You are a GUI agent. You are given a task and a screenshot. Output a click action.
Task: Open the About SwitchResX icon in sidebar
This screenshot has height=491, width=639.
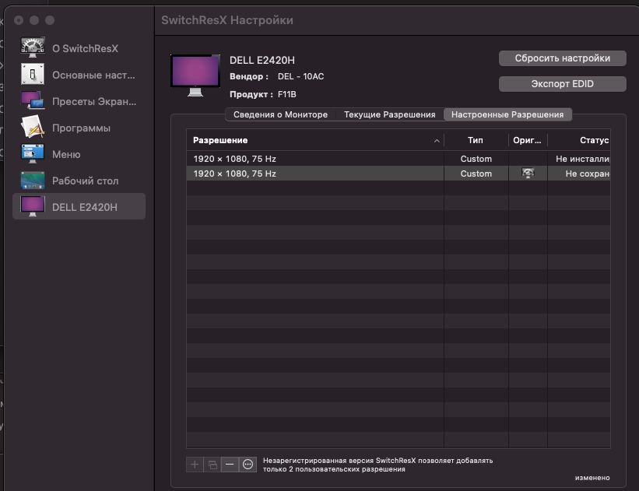[33, 47]
